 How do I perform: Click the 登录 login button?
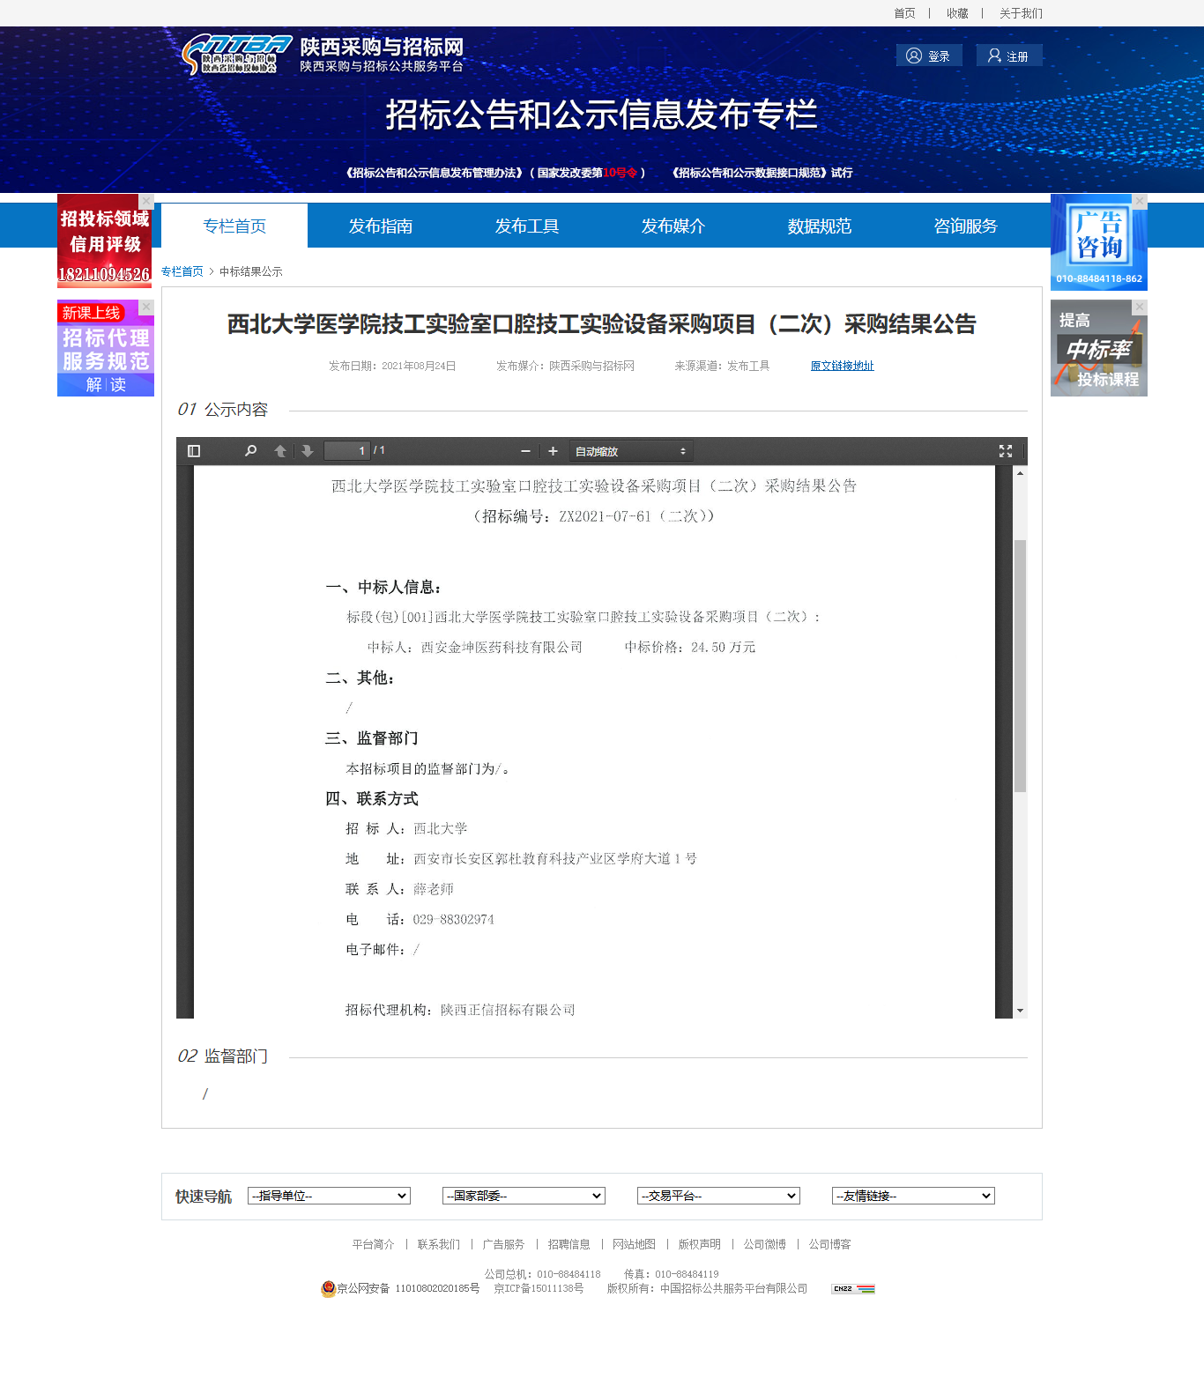929,56
